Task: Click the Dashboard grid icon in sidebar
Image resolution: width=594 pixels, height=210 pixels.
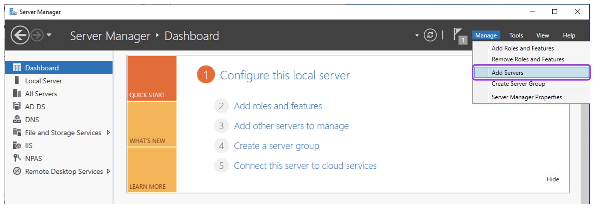Action: 17,68
